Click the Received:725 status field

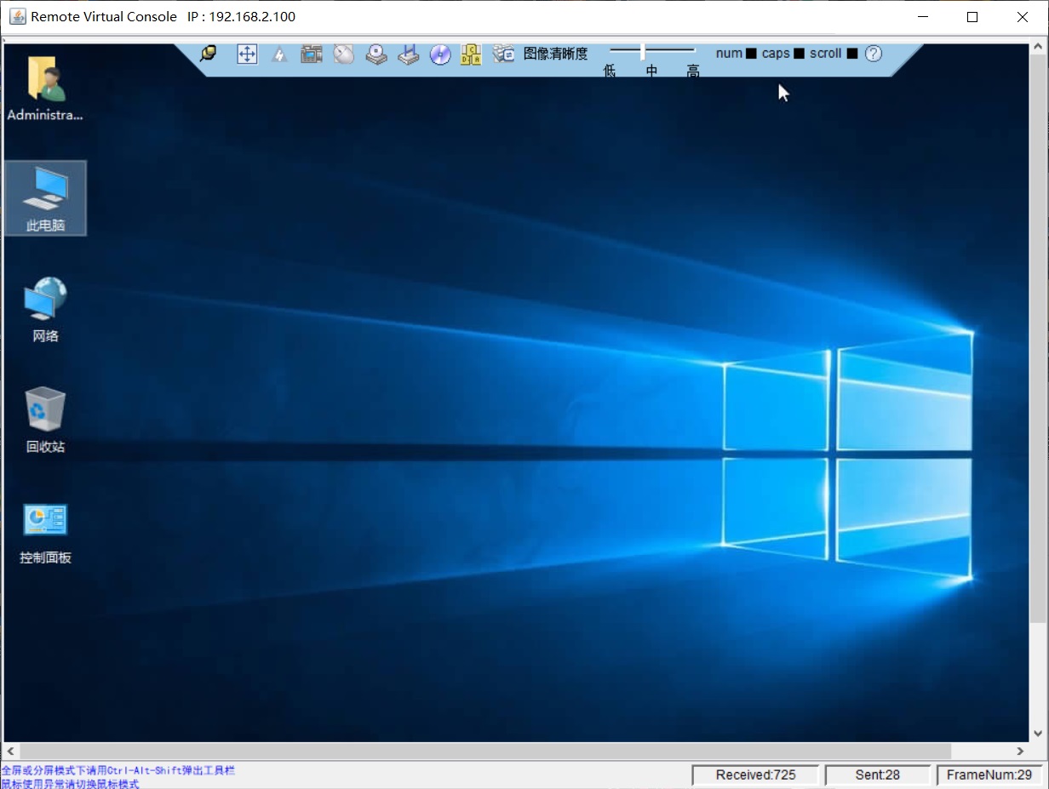pos(755,775)
